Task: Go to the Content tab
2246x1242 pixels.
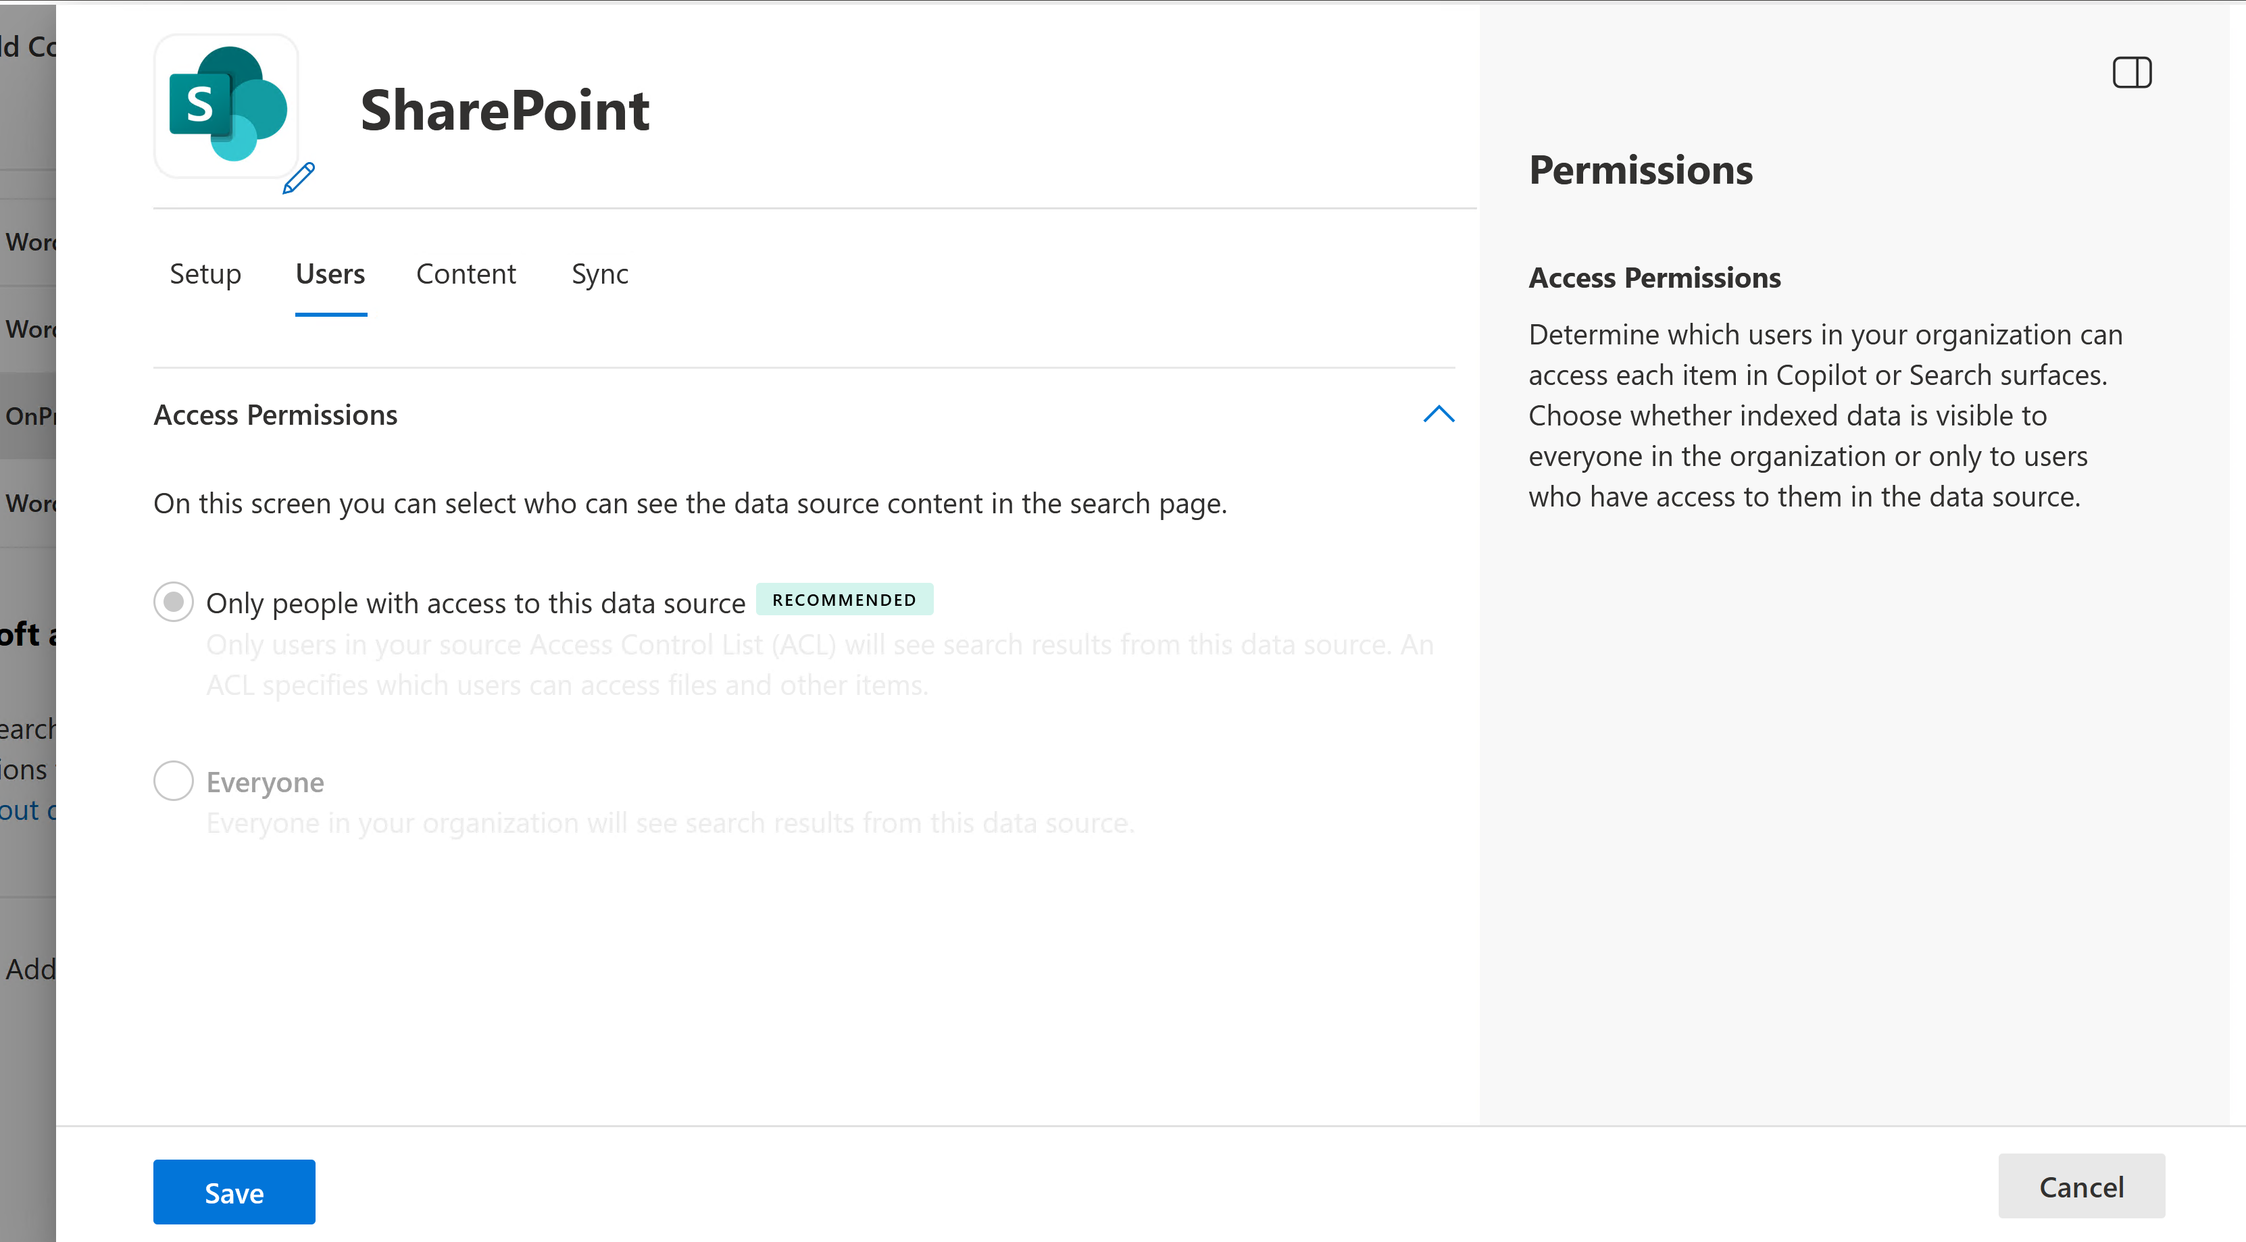Action: (466, 275)
